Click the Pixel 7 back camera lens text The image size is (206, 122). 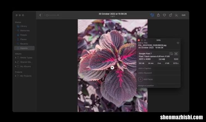(154, 56)
